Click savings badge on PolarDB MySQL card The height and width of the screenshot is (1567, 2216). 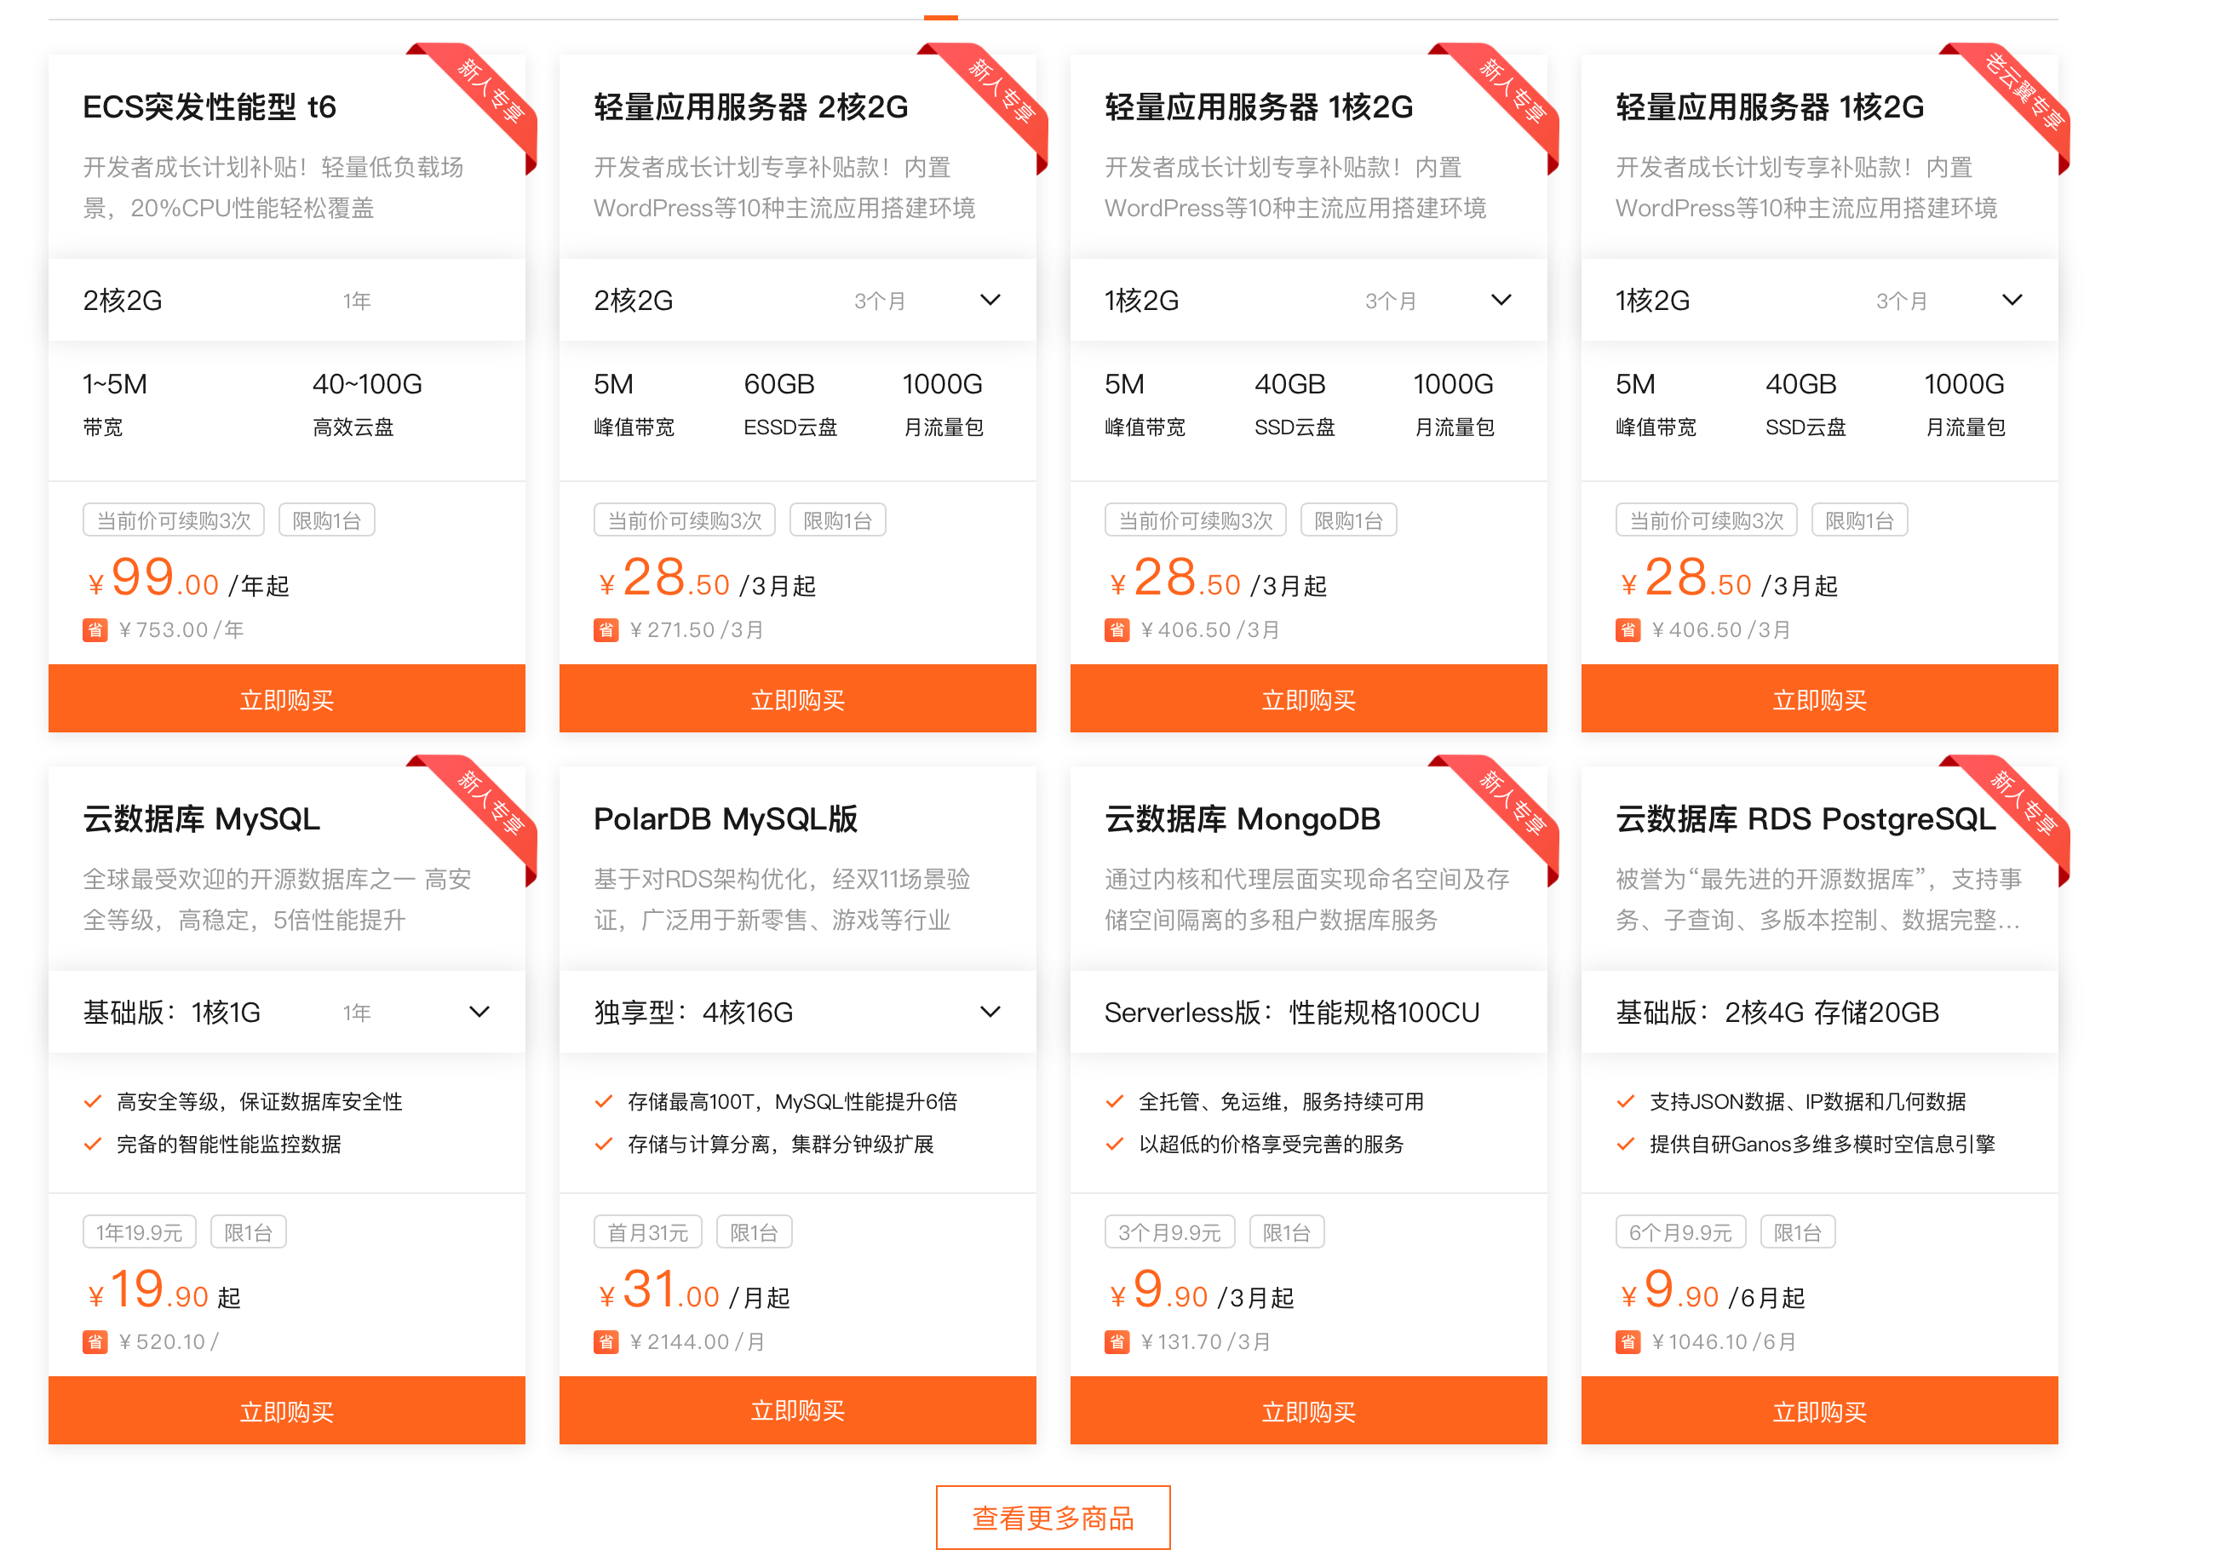(606, 1342)
